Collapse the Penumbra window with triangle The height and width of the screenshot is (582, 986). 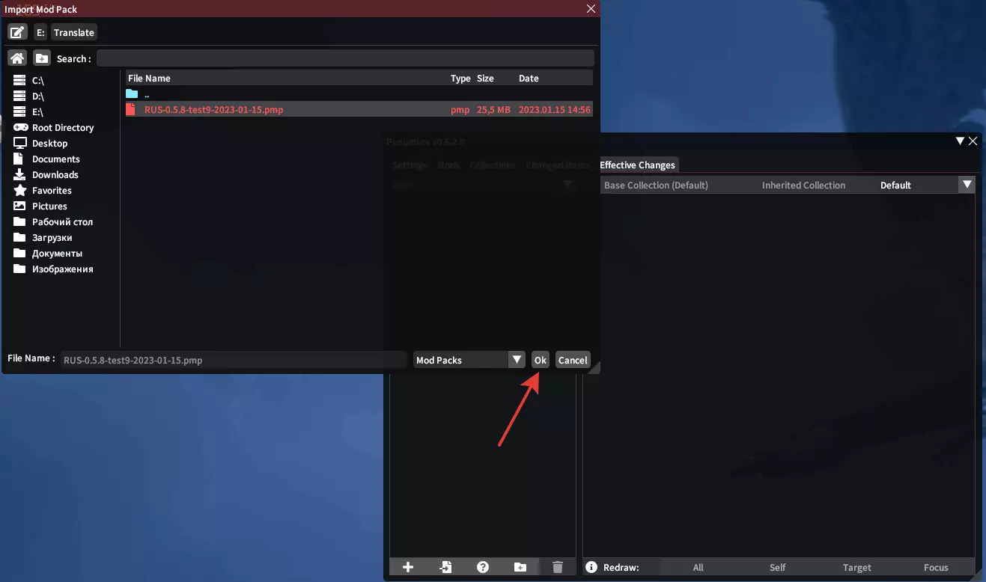coord(960,141)
